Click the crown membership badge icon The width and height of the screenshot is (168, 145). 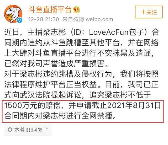click(x=76, y=9)
